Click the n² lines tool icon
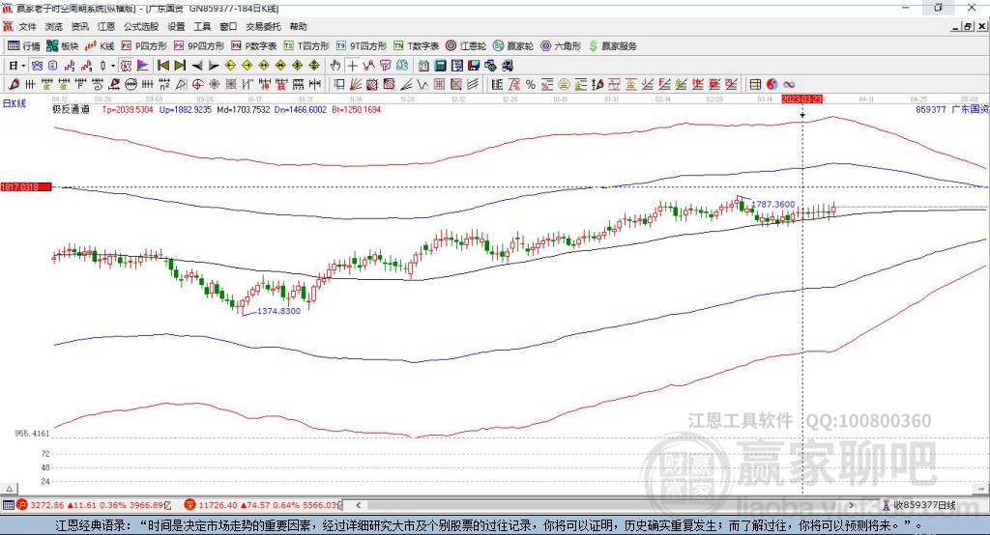Image resolution: width=990 pixels, height=535 pixels. point(164,85)
